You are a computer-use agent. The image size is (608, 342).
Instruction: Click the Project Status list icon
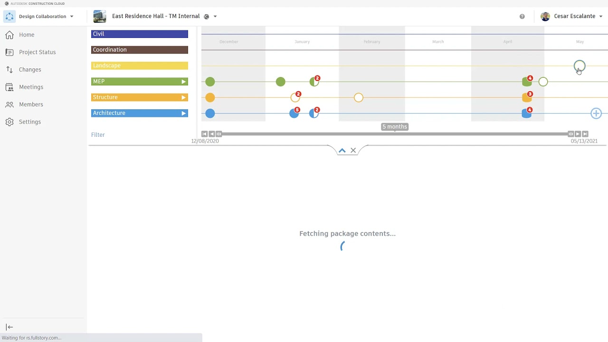click(x=9, y=52)
